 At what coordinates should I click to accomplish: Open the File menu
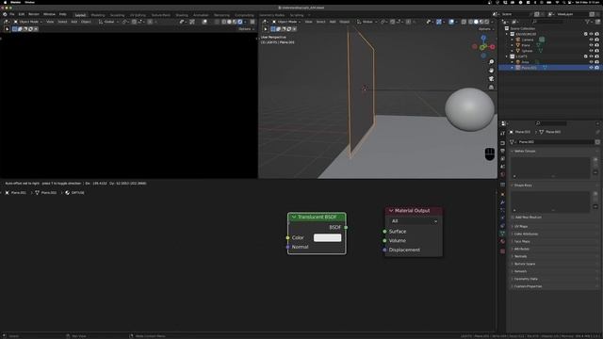tap(12, 14)
